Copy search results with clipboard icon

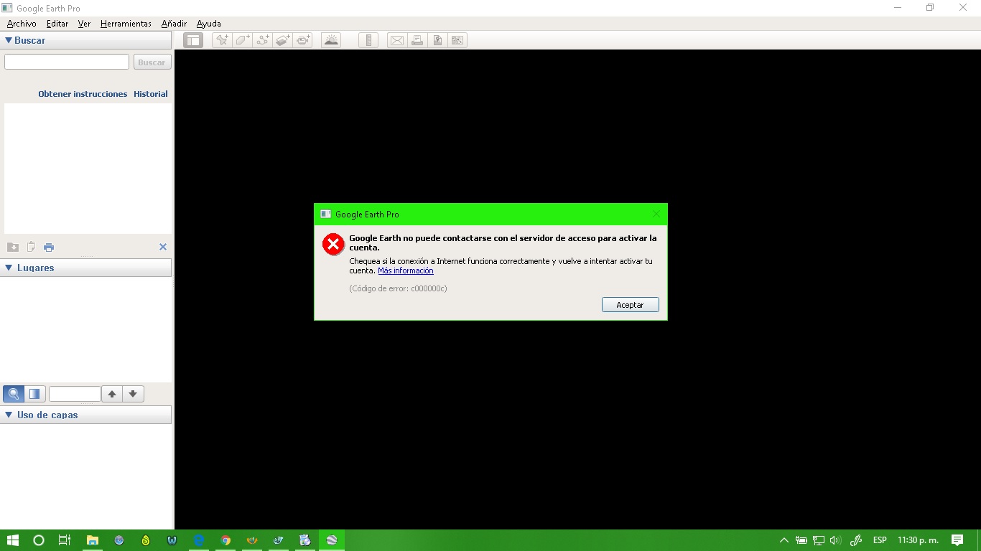31,248
